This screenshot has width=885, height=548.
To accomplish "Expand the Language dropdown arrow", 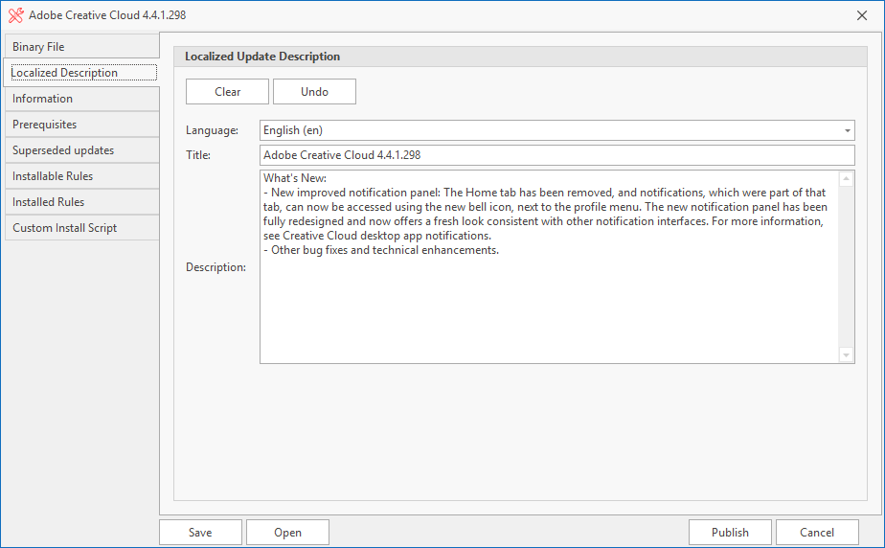I will [x=848, y=130].
